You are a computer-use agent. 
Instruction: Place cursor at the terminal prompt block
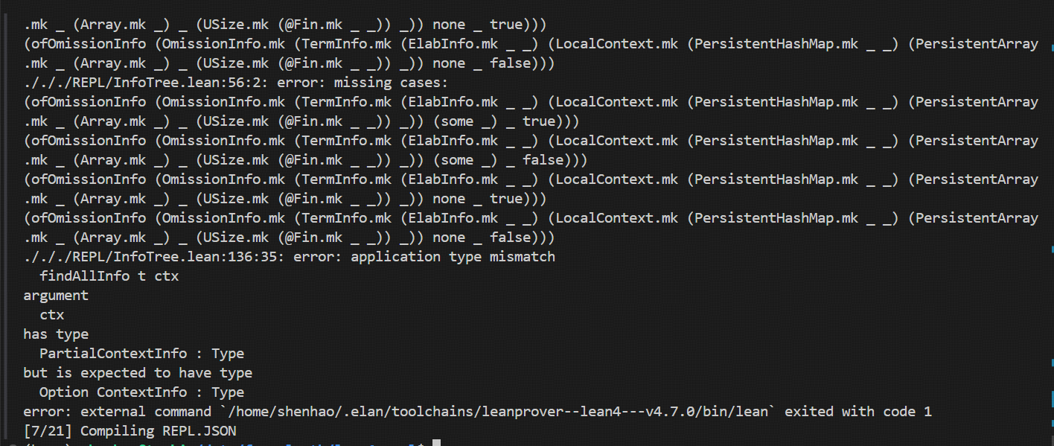tap(437, 444)
